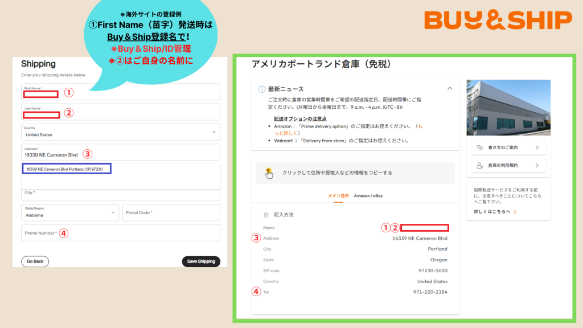Click the State/Region dropdown chevron arrow
The height and width of the screenshot is (328, 583).
tap(113, 212)
